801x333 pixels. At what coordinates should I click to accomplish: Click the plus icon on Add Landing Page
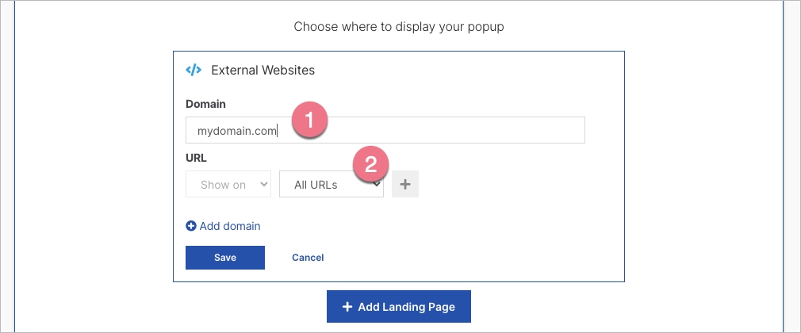pyautogui.click(x=347, y=307)
